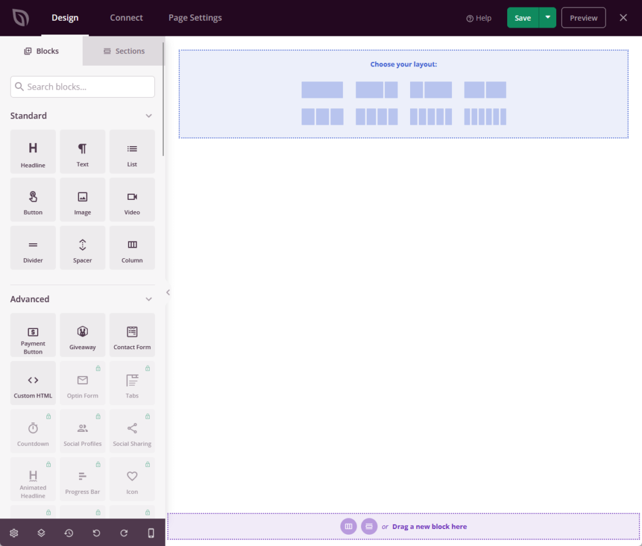642x546 pixels.
Task: Switch to the Connect tab
Action: [126, 18]
